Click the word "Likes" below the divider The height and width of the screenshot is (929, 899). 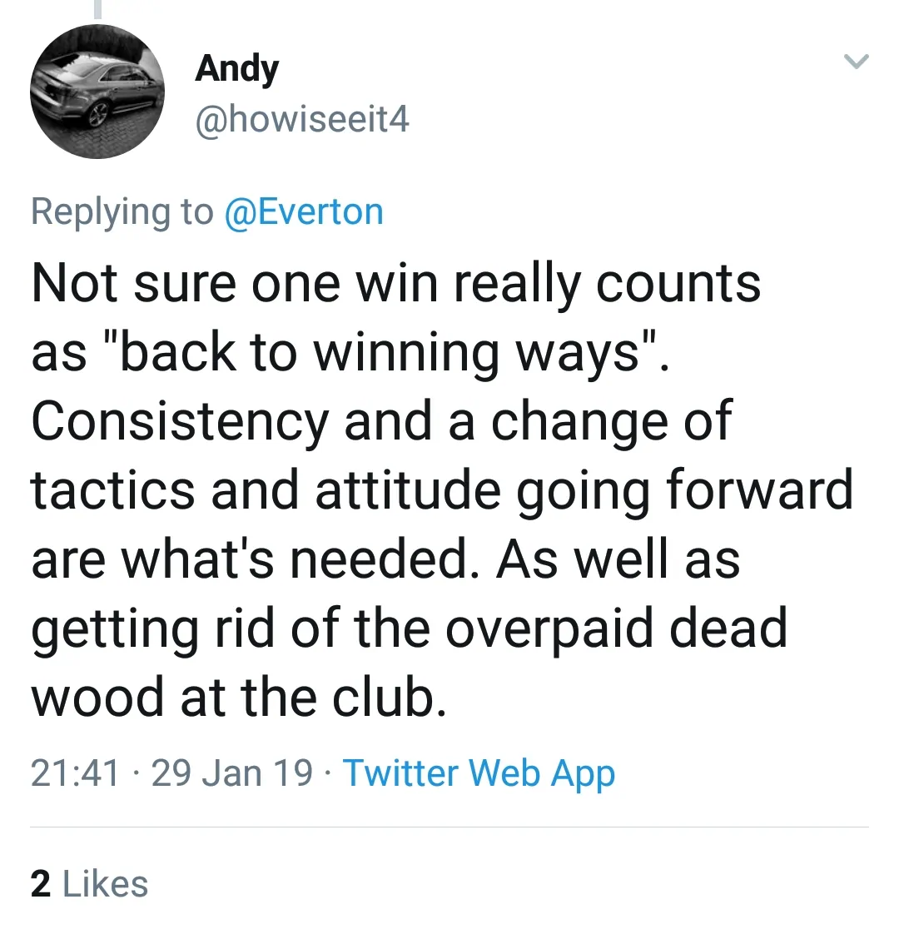point(106,884)
